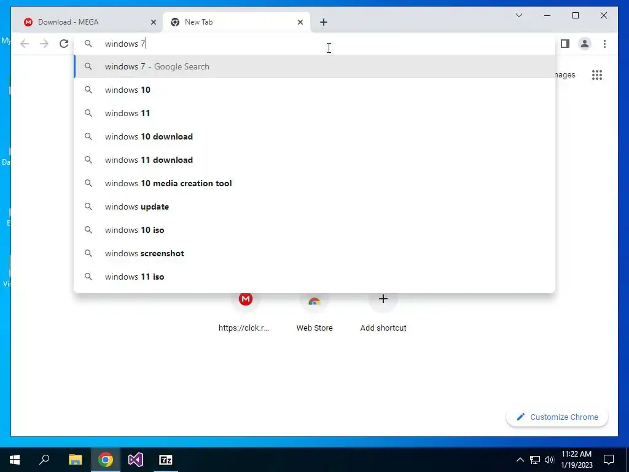This screenshot has height=472, width=629.
Task: Open the Google apps grid
Action: pyautogui.click(x=597, y=75)
